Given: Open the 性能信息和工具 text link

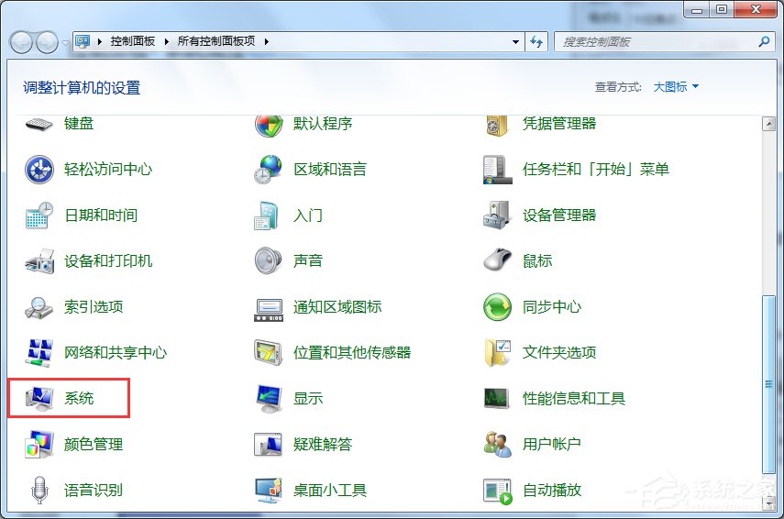Looking at the screenshot, I should tap(573, 399).
